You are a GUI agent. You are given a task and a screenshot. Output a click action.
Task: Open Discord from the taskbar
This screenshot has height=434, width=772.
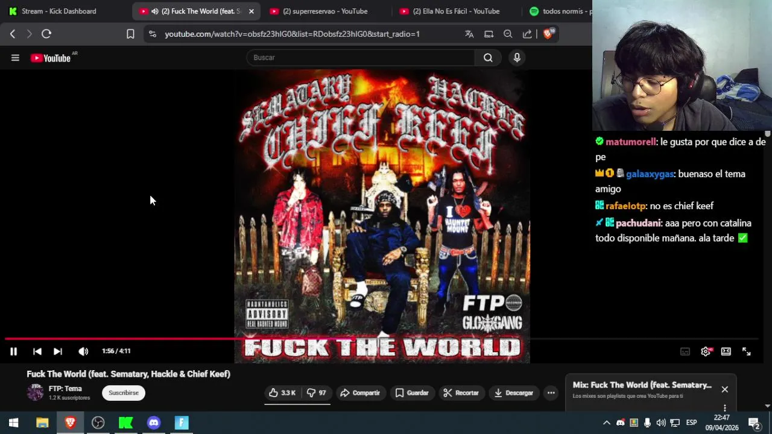point(154,423)
